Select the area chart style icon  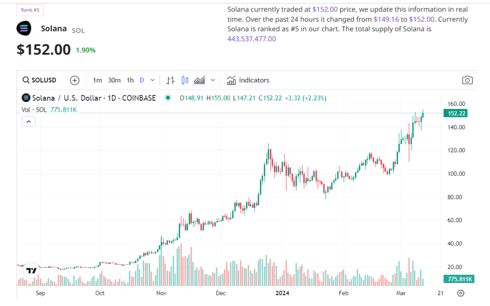tap(200, 80)
